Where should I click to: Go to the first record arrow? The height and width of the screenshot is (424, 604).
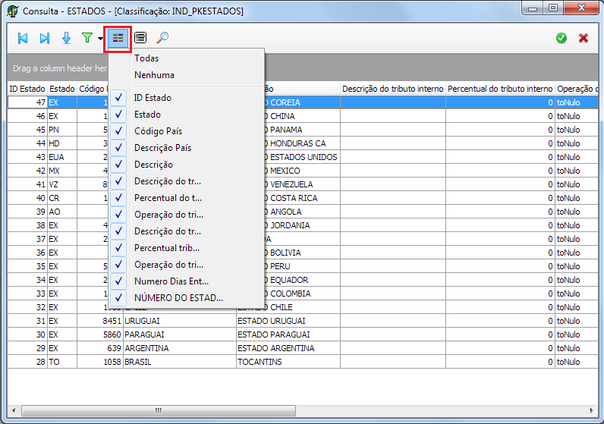pos(23,38)
